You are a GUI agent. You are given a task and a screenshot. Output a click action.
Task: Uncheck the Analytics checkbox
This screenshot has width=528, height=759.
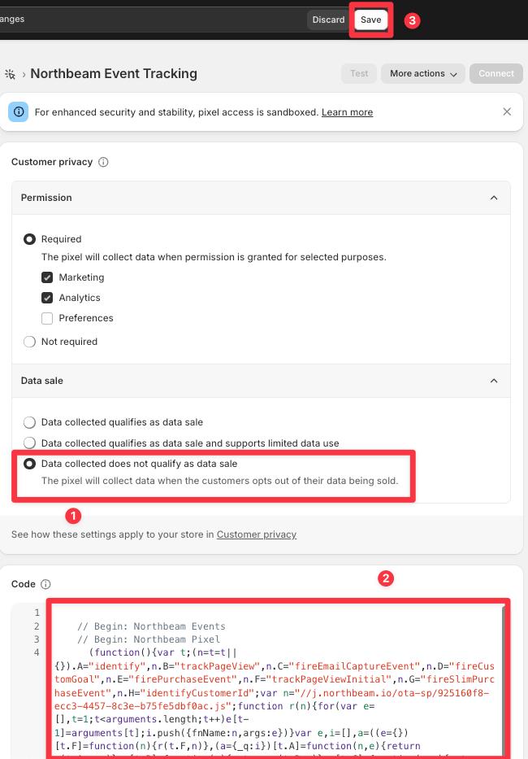(47, 298)
